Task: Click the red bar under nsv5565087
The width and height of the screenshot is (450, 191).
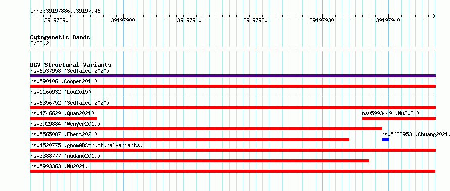Action: point(190,139)
